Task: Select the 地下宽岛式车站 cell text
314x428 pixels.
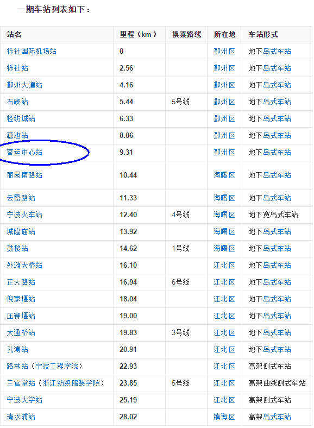Action: coord(273,215)
